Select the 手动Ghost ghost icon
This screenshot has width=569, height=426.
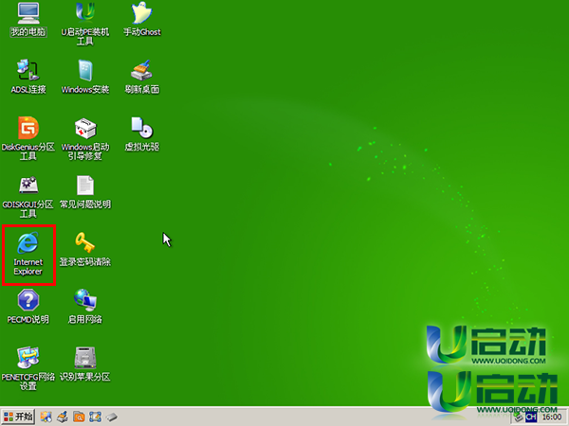point(142,20)
